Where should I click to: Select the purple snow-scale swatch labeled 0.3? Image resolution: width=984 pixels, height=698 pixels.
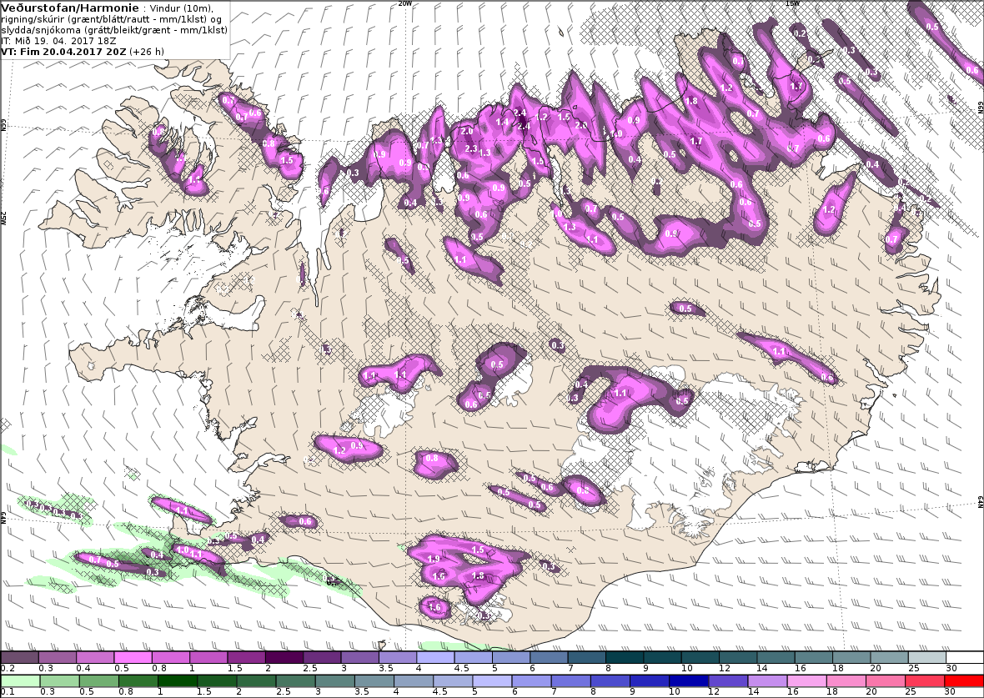click(57, 658)
